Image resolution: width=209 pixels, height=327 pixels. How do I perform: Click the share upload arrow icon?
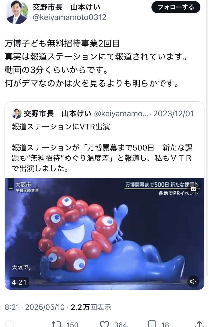(x=199, y=324)
